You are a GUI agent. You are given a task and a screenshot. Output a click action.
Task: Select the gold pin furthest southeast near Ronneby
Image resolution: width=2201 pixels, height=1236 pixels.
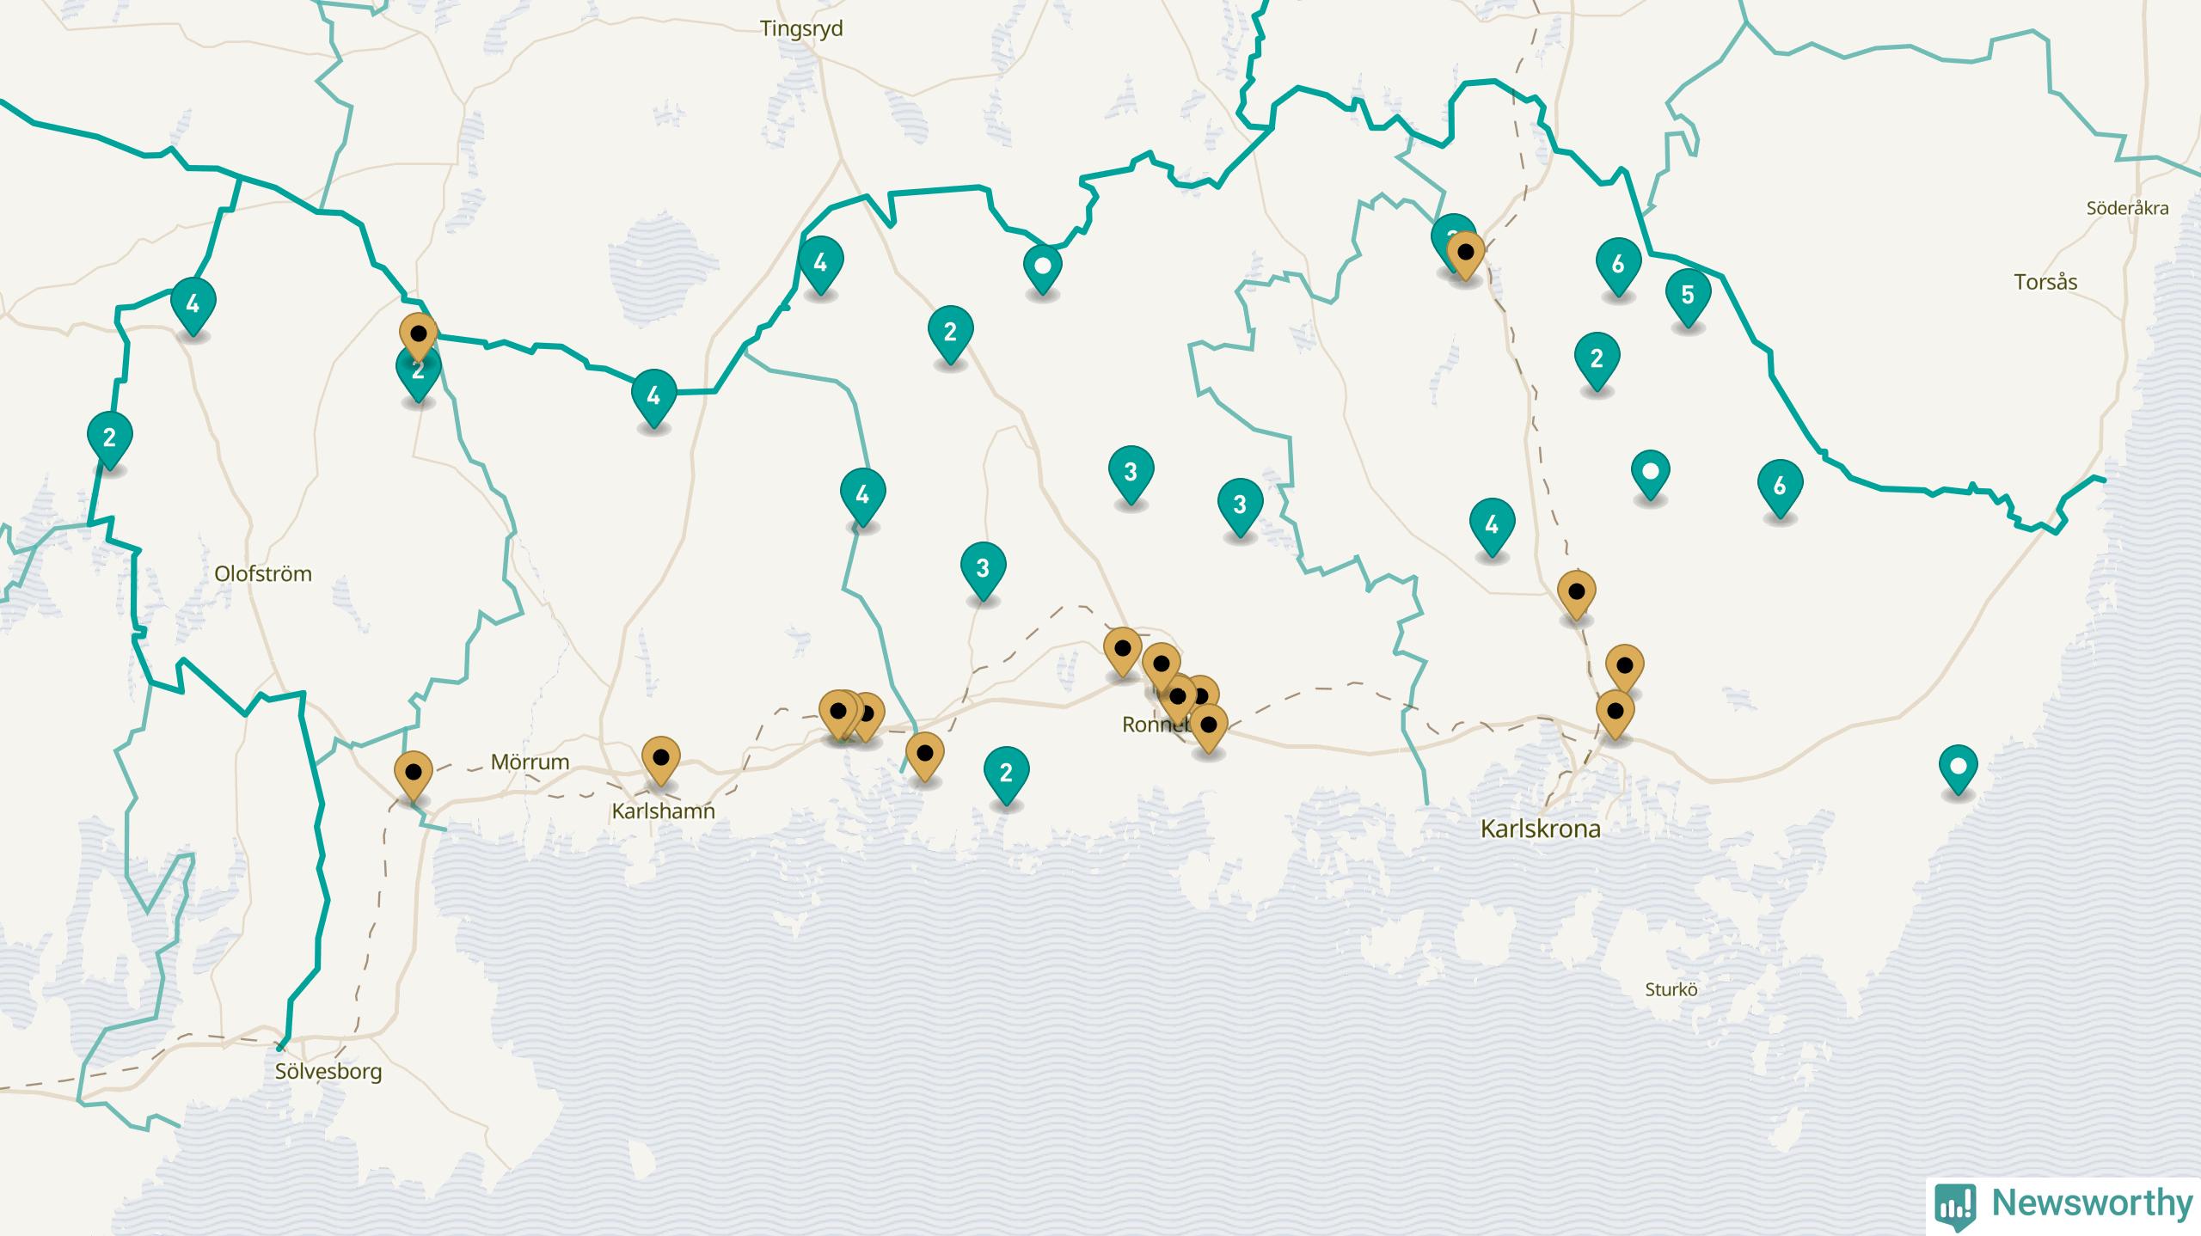tap(1208, 725)
